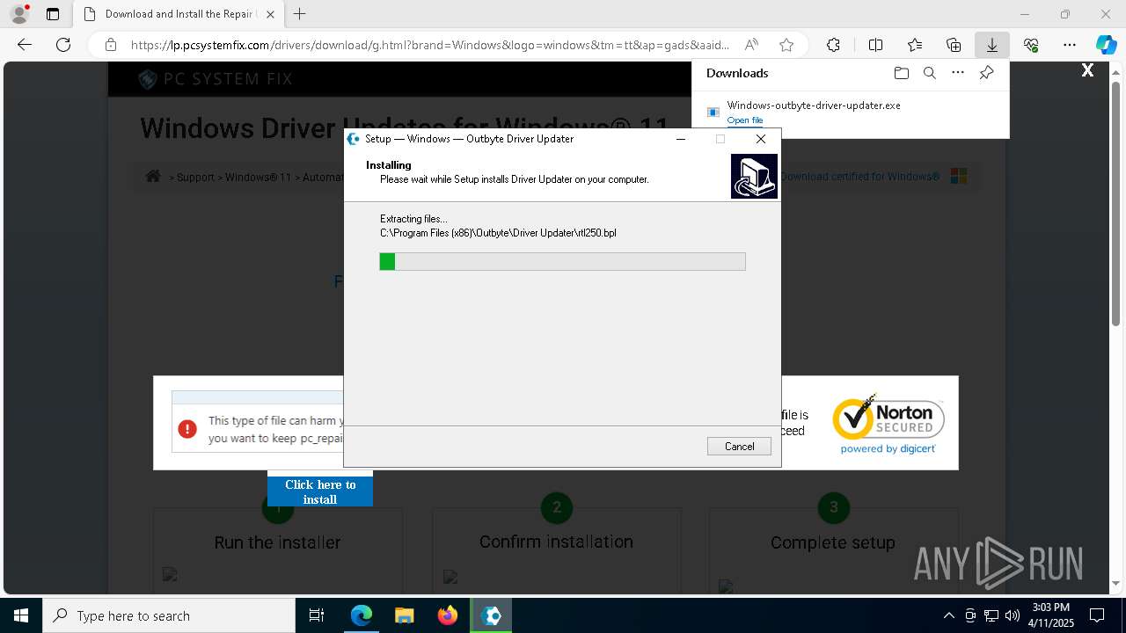Click the Click here to install button
Viewport: 1126px width, 633px height.
320,491
